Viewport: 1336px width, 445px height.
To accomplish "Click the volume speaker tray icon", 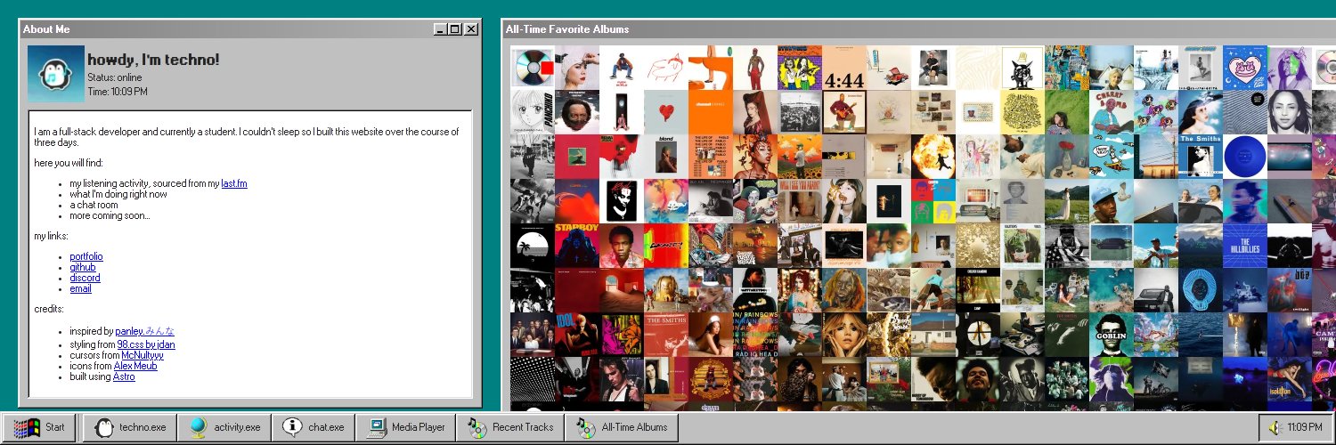I will click(x=1274, y=428).
